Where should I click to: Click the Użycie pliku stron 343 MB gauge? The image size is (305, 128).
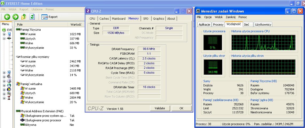click(x=213, y=67)
